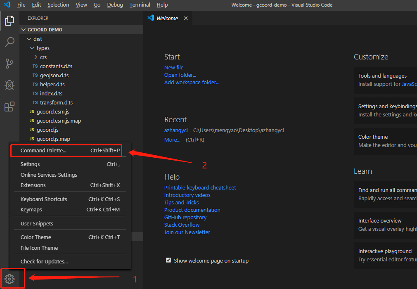The height and width of the screenshot is (289, 417).
Task: Choose File Icon Theme menu entry
Action: point(70,248)
